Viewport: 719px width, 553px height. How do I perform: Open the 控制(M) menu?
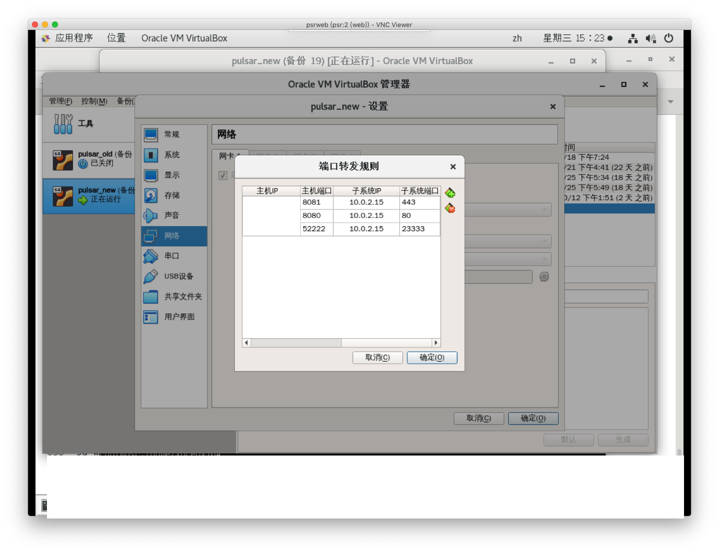94,101
